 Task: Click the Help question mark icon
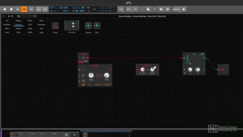click(184, 9)
